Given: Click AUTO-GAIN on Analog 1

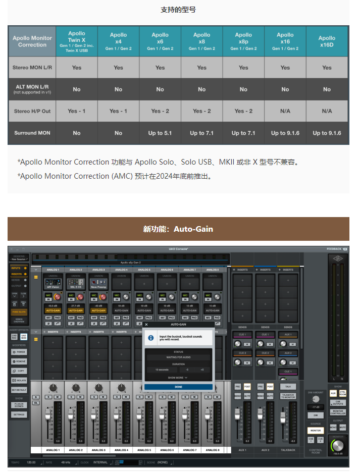Looking at the screenshot, I should coord(53,310).
